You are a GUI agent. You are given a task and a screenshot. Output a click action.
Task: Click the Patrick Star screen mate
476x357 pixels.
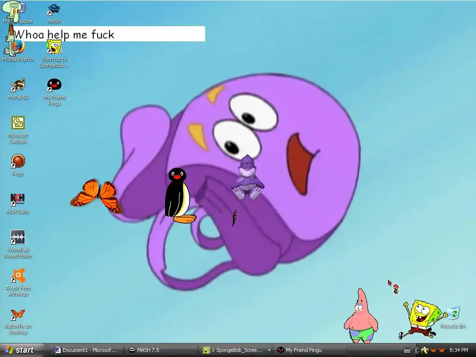(361, 316)
